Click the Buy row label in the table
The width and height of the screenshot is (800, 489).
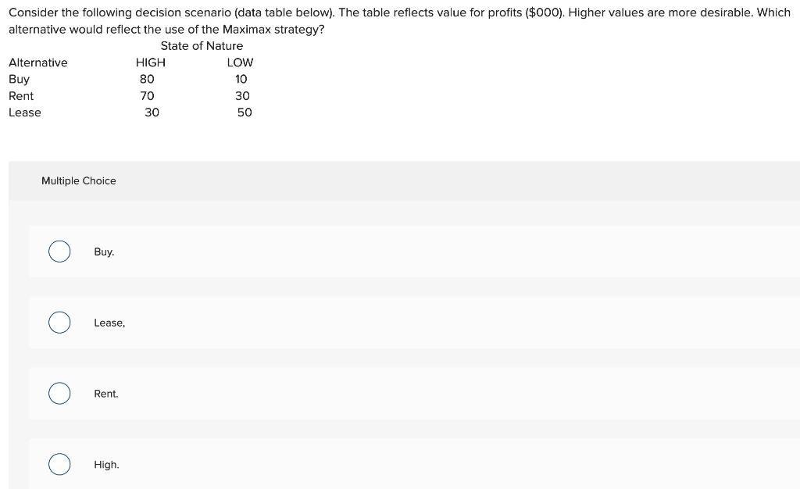click(19, 79)
